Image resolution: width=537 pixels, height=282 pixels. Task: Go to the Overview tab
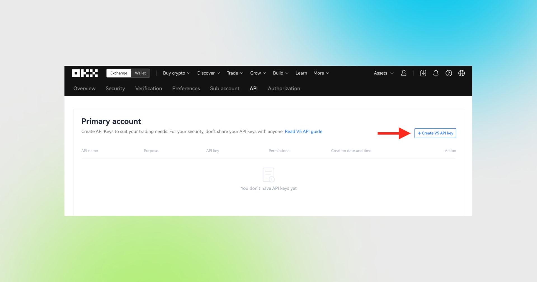(x=84, y=88)
